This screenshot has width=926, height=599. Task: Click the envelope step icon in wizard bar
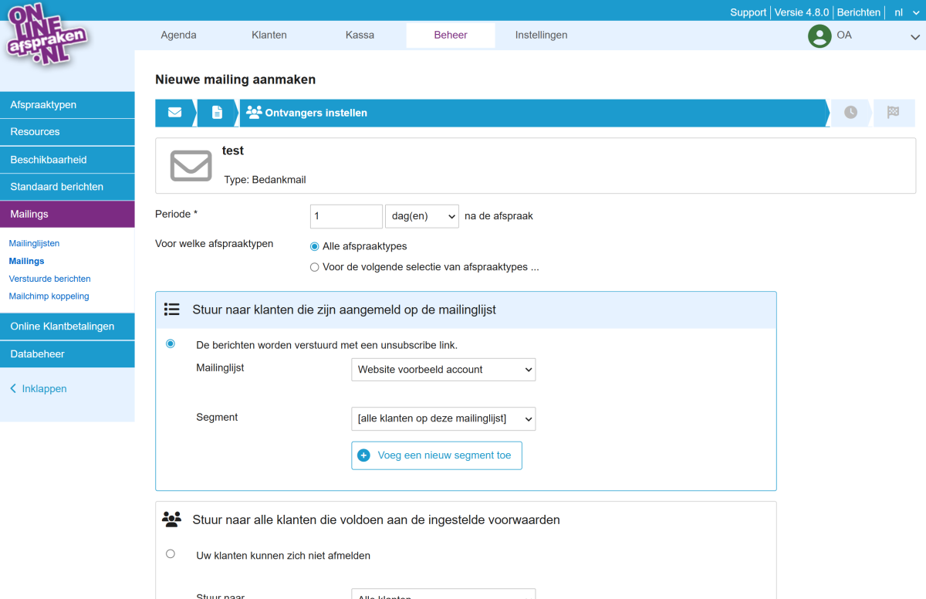[x=174, y=113]
